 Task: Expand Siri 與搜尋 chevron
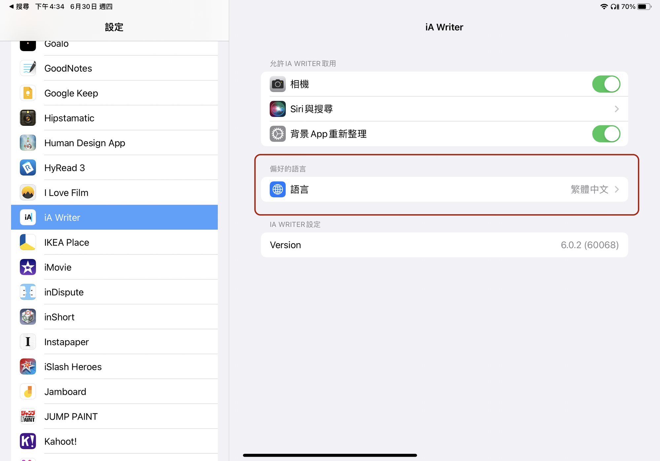coord(616,109)
